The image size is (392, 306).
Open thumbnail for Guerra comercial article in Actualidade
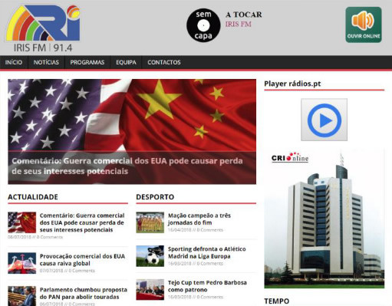(x=22, y=222)
